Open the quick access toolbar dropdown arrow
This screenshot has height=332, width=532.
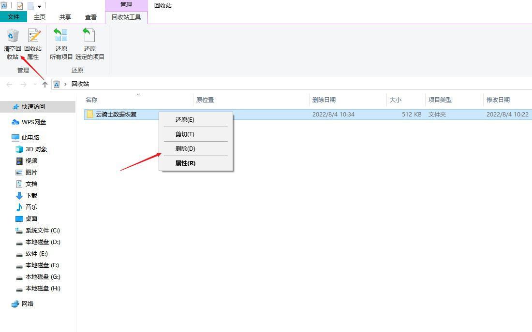[x=39, y=6]
